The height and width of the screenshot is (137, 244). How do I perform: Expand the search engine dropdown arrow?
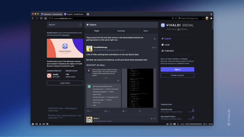203,18
